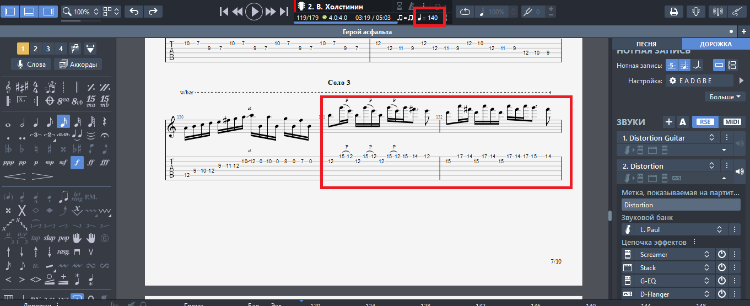Screen dimensions: 750x306
Task: Skip forward to the next bar
Action: click(270, 12)
